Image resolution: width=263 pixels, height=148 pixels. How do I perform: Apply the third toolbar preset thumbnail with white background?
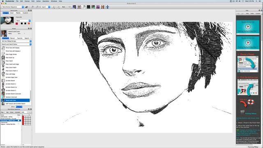[x=84, y=7]
